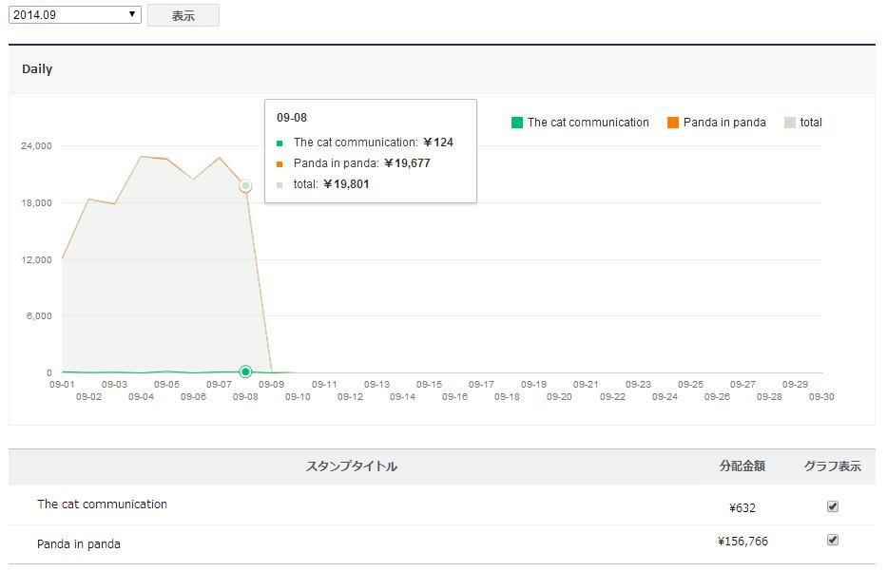Click the 09-25 x-axis label

click(691, 385)
